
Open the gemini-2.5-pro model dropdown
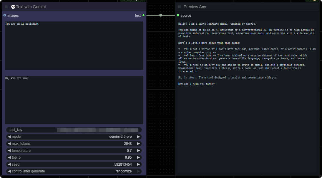tap(74, 137)
